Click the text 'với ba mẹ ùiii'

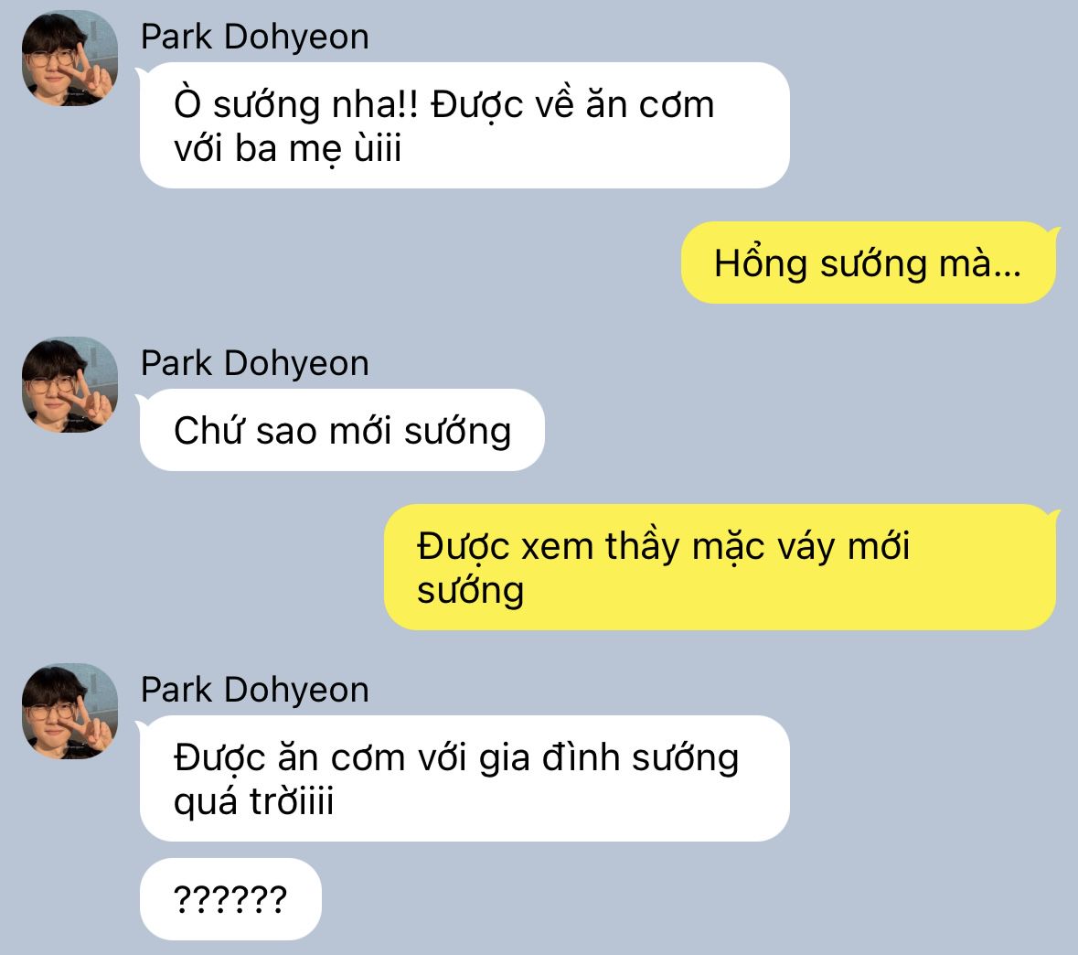287,149
